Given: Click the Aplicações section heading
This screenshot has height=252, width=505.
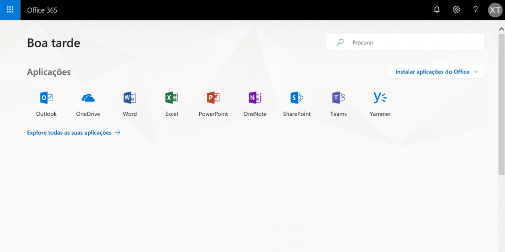Looking at the screenshot, I should (x=49, y=72).
